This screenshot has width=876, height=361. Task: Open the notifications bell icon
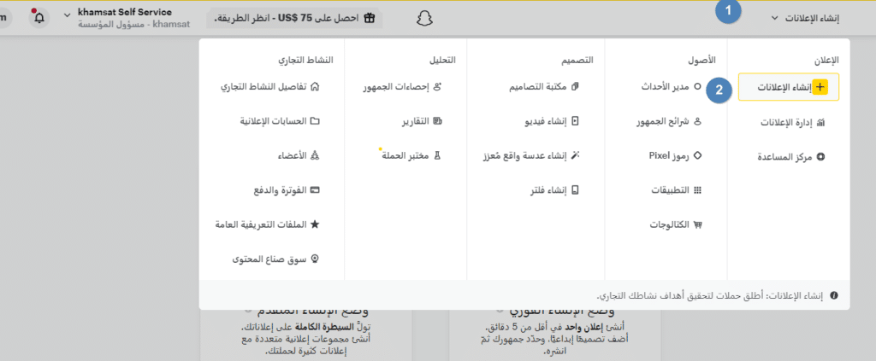point(39,18)
